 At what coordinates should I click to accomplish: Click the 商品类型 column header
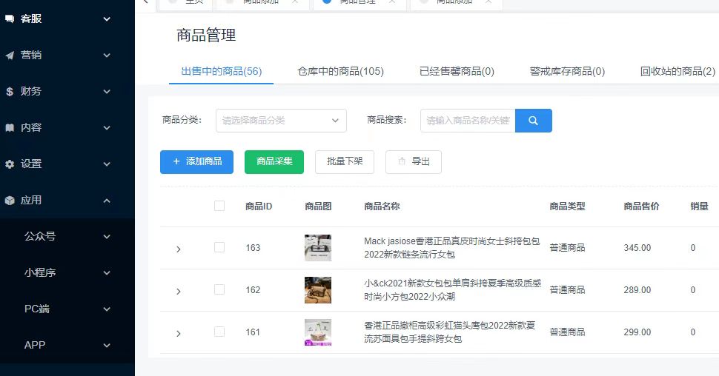coord(567,207)
